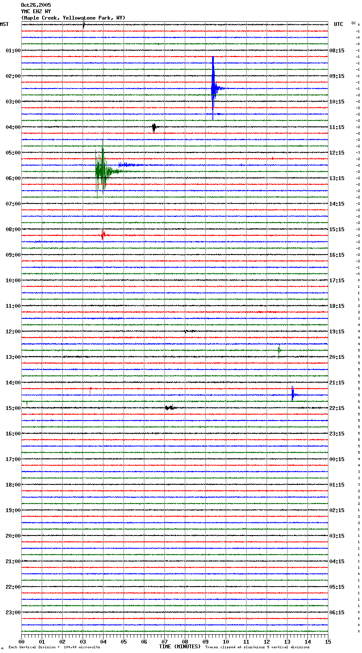
Task: Click the 05 minute axis tick label
Action: click(x=124, y=642)
